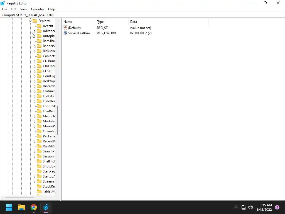Click the (Default) string value icon
Image resolution: width=285 pixels, height=214 pixels.
coord(65,28)
